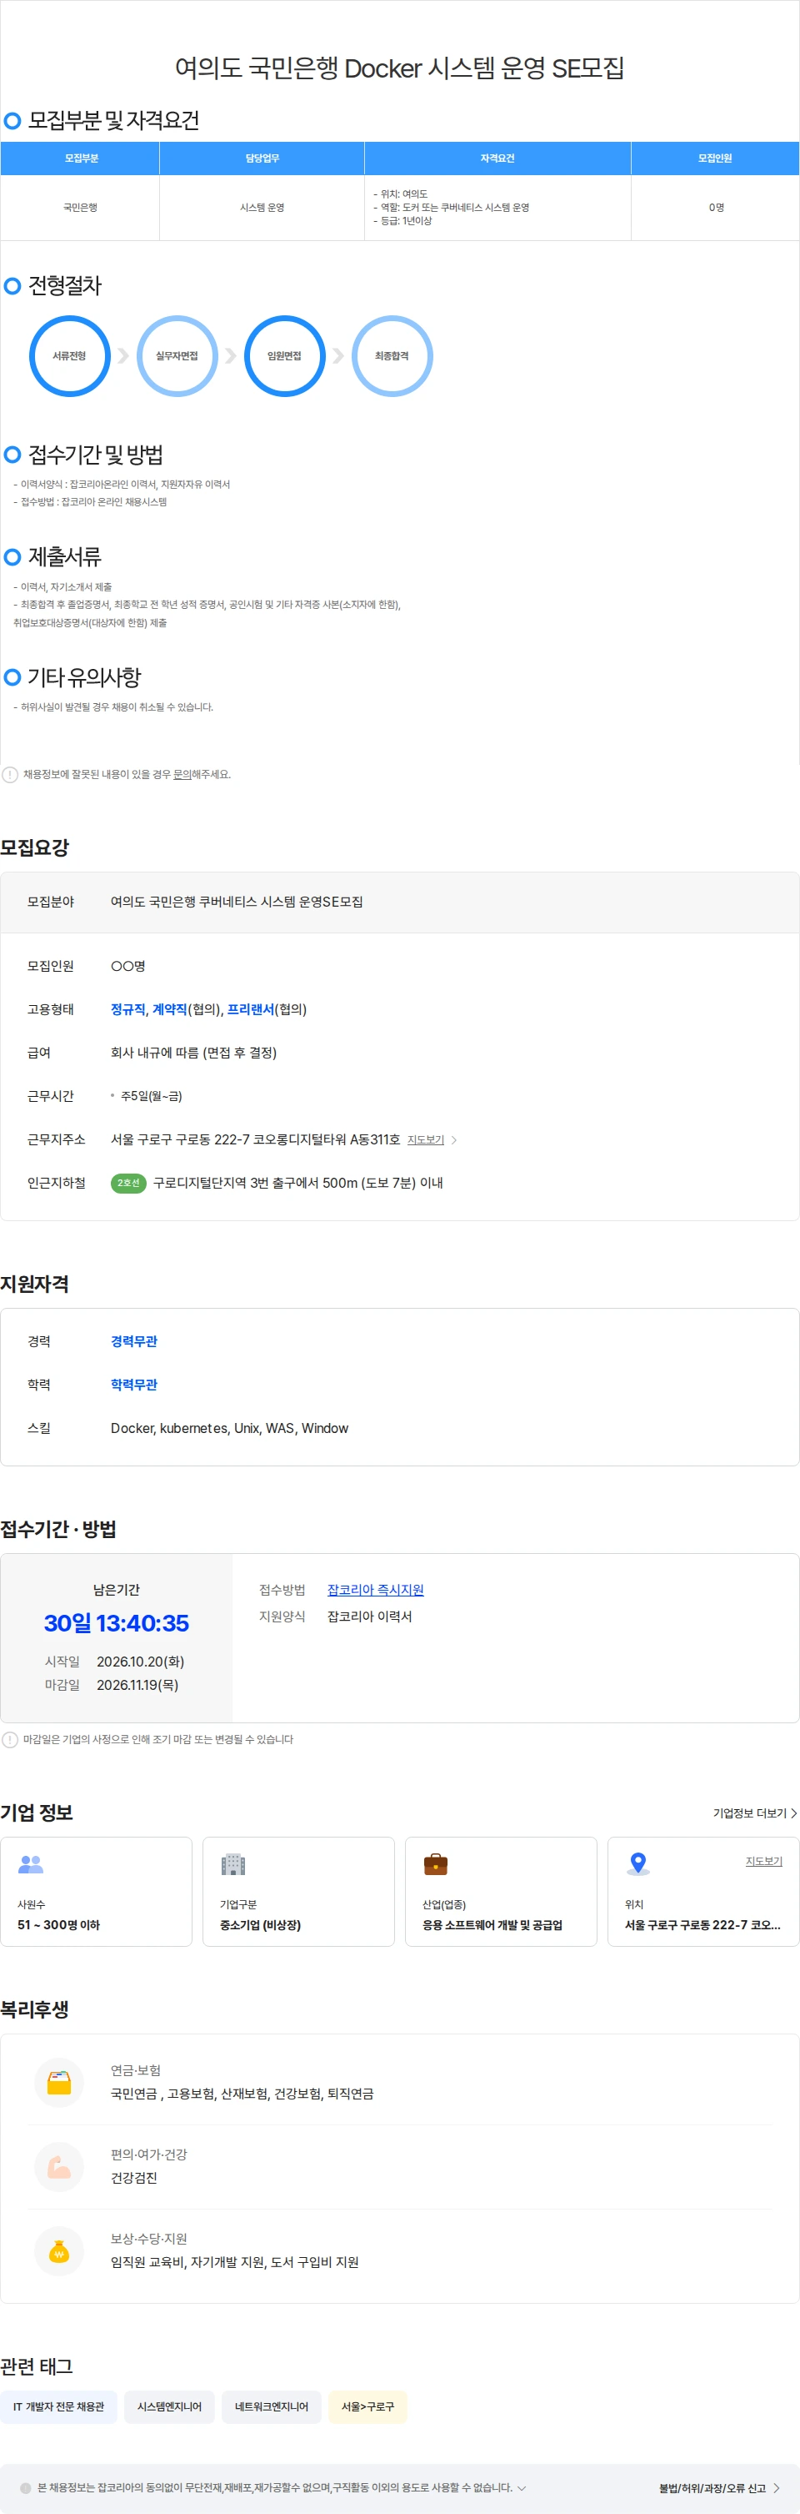Click the 주5일(월~금) working hours text

click(x=151, y=1096)
